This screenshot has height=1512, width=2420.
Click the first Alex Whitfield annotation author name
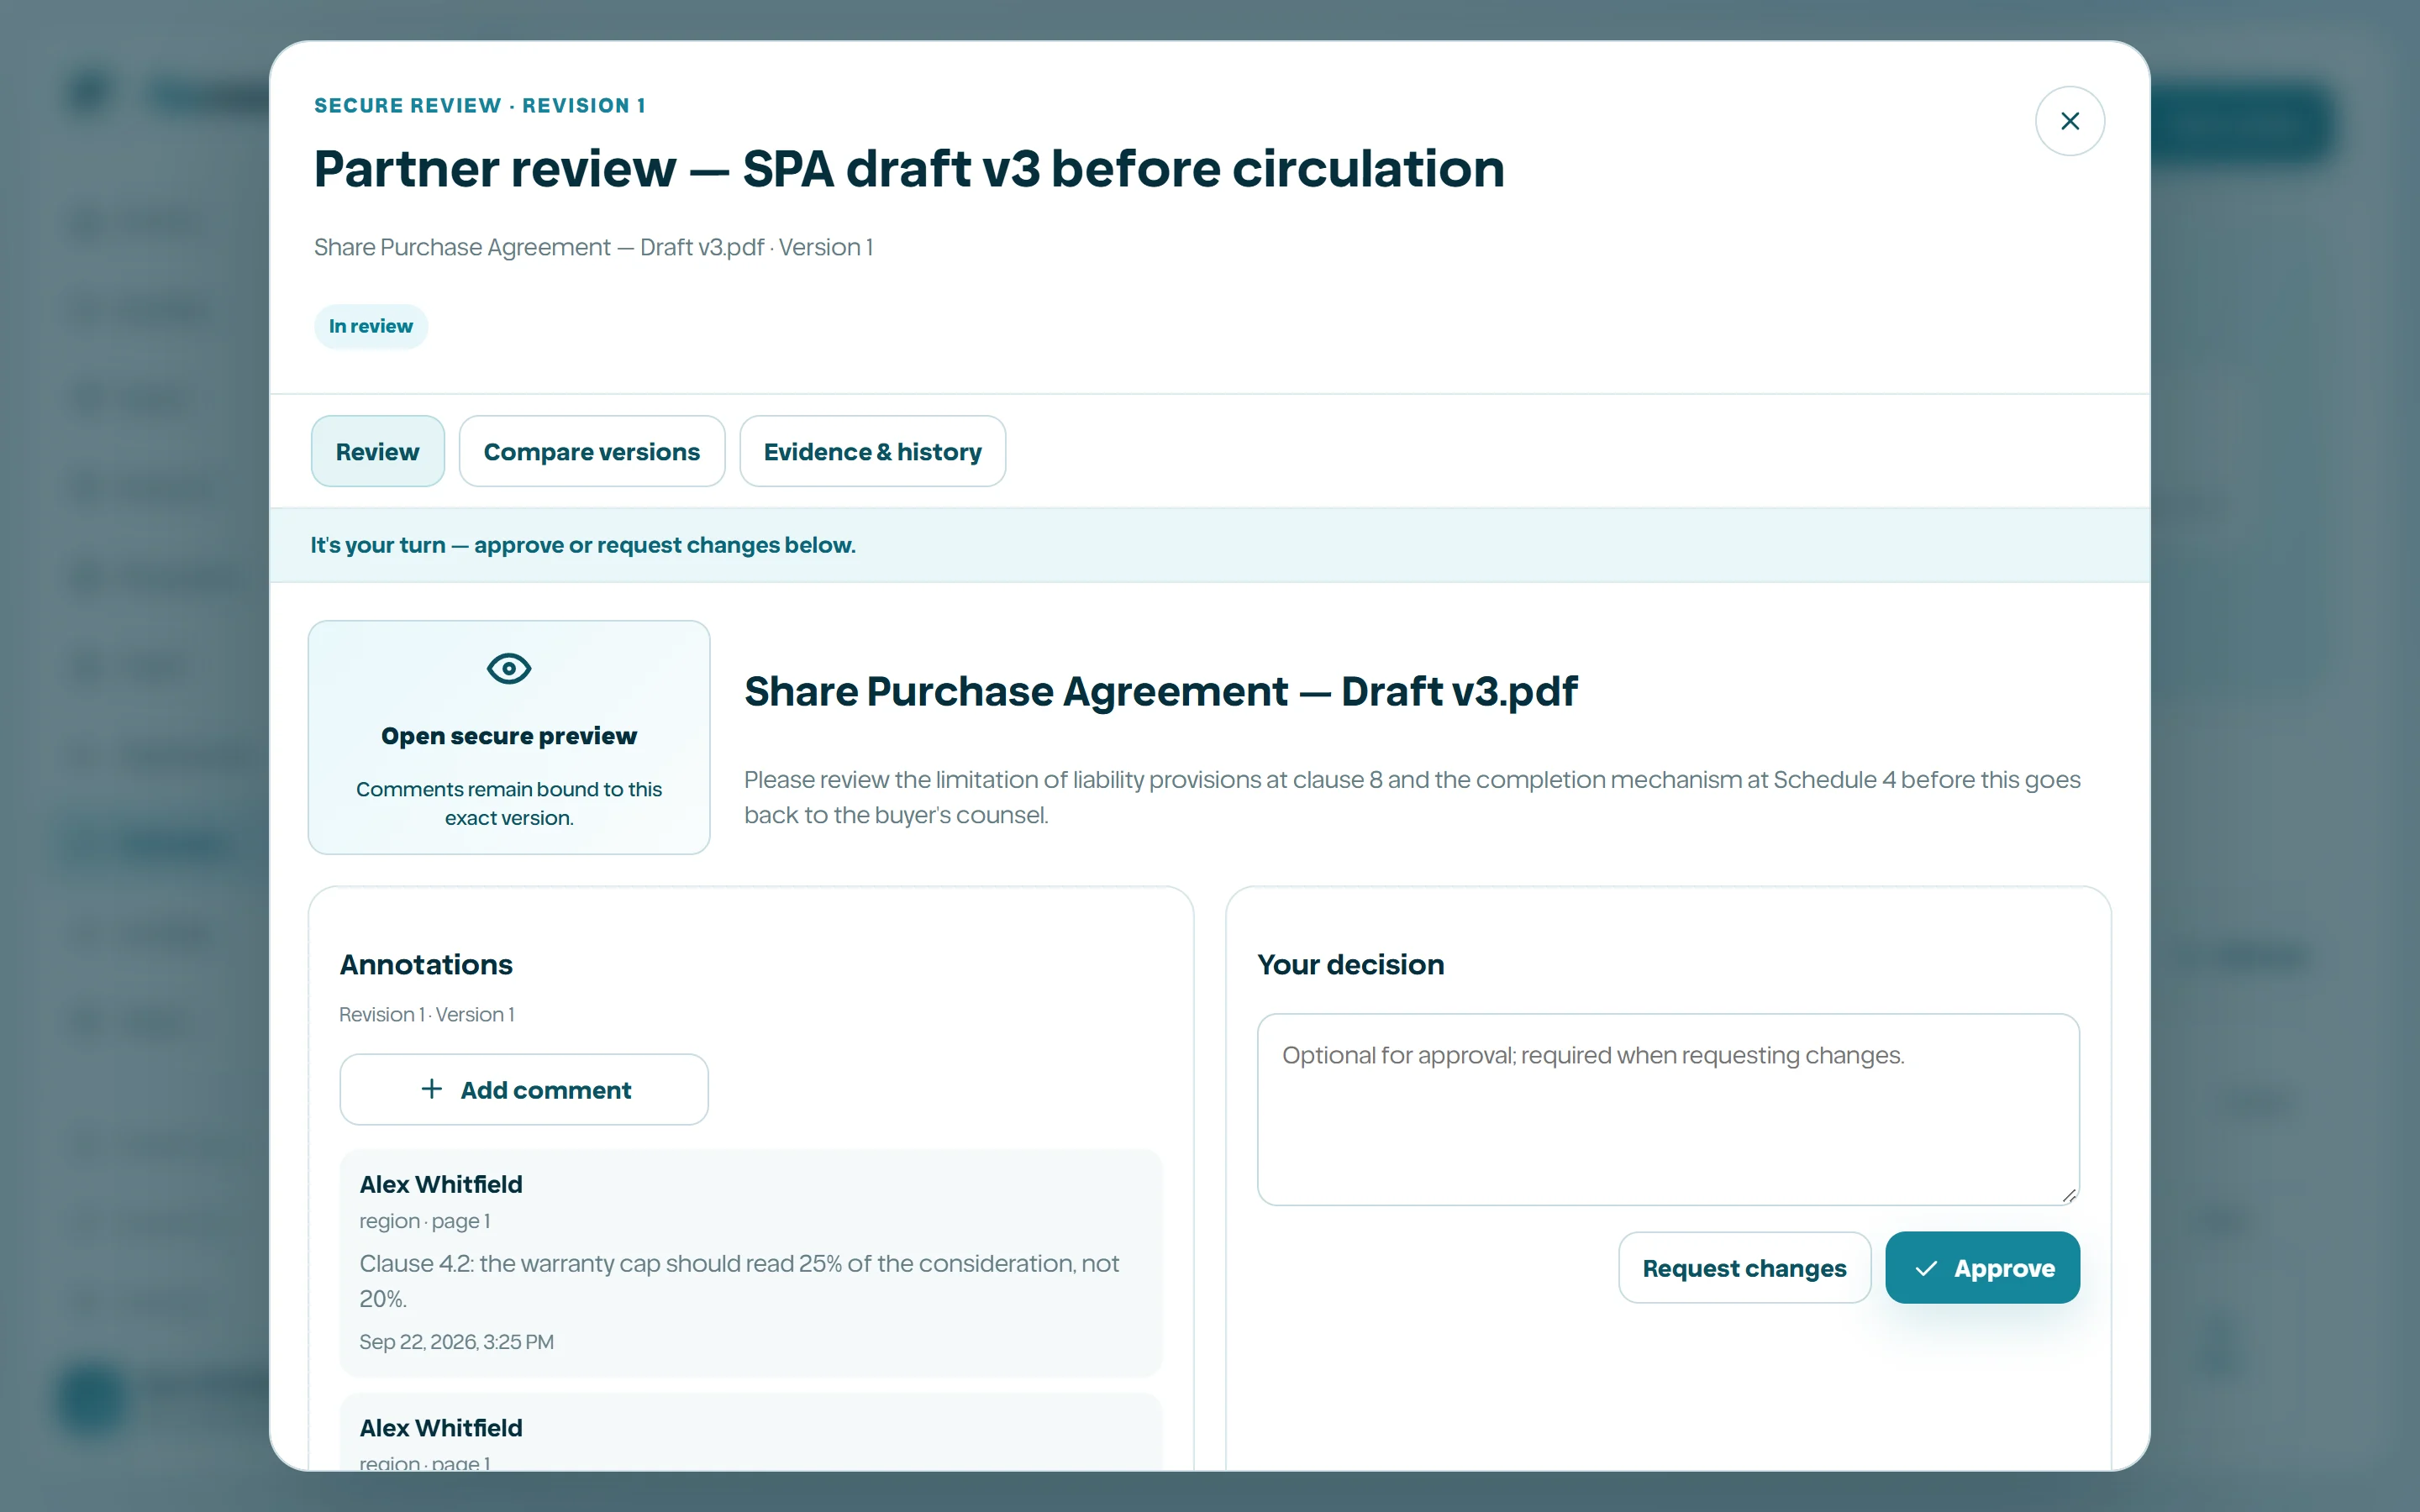tap(441, 1184)
